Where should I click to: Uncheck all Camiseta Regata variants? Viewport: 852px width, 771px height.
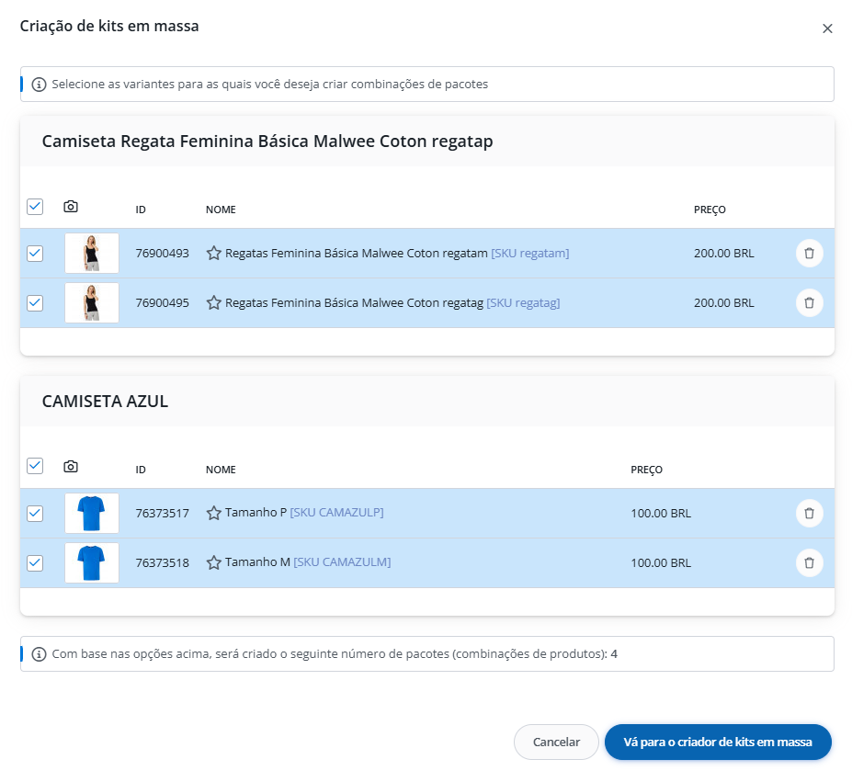35,207
